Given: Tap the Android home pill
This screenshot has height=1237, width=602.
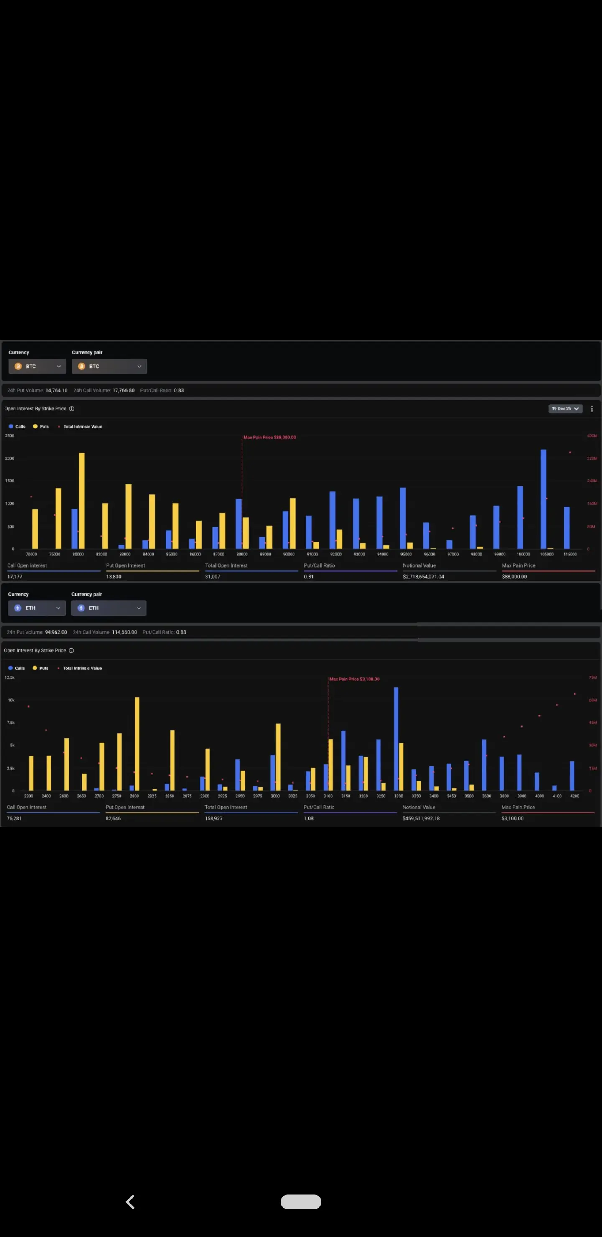Looking at the screenshot, I should 301,1201.
